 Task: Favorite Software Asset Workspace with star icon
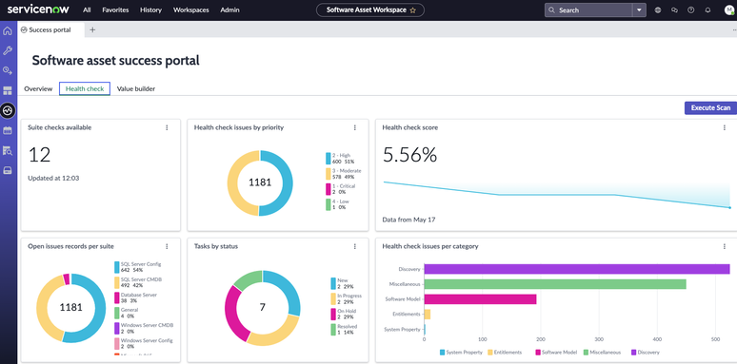coord(412,10)
